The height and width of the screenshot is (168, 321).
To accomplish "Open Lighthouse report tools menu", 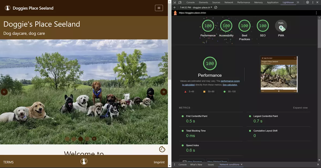I will pyautogui.click(x=316, y=13).
